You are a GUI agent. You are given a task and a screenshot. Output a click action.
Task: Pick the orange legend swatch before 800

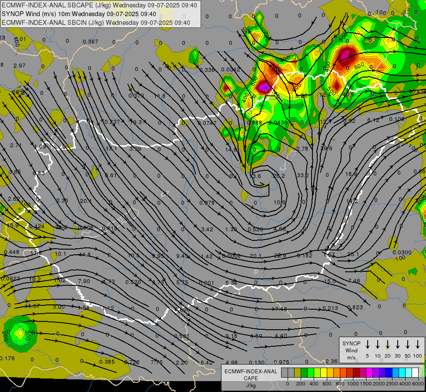(x=337, y=373)
